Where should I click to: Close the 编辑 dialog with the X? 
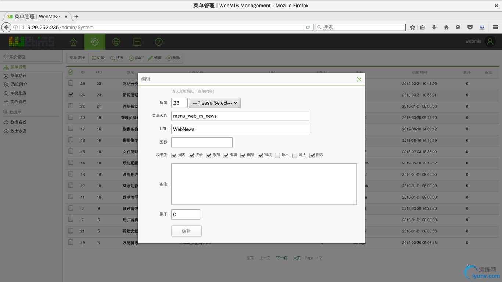[x=359, y=79]
